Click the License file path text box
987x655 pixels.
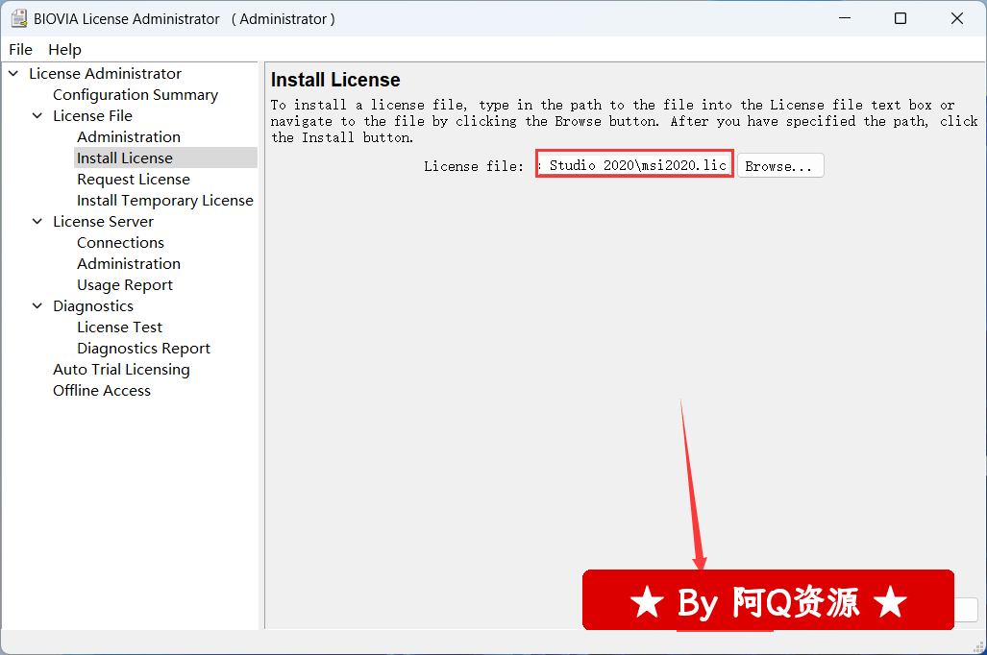[634, 165]
